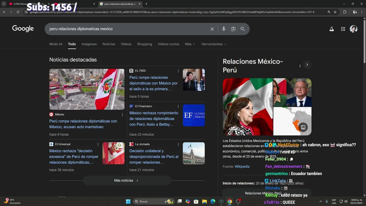The image size is (366, 206).
Task: Show hidden system tray icons
Action: coord(320,201)
